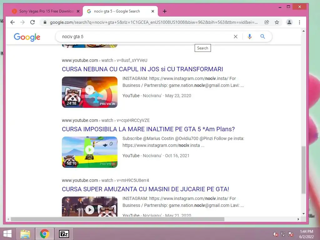Play the thumbnail under CURSA SUPER AMUZANTA
The height and width of the screenshot is (240, 320).
[x=90, y=207]
